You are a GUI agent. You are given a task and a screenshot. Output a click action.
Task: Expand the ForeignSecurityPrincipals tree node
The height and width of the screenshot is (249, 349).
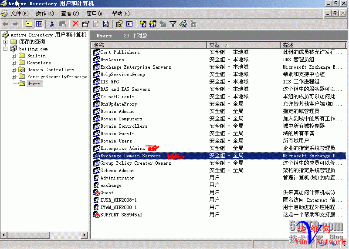[x=14, y=76]
